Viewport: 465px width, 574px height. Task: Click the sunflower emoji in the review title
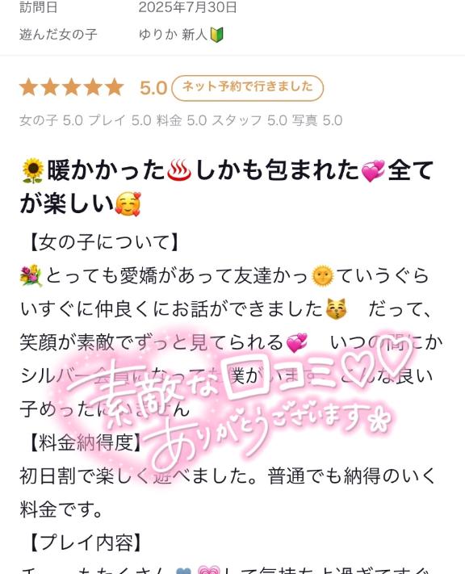pos(32,170)
